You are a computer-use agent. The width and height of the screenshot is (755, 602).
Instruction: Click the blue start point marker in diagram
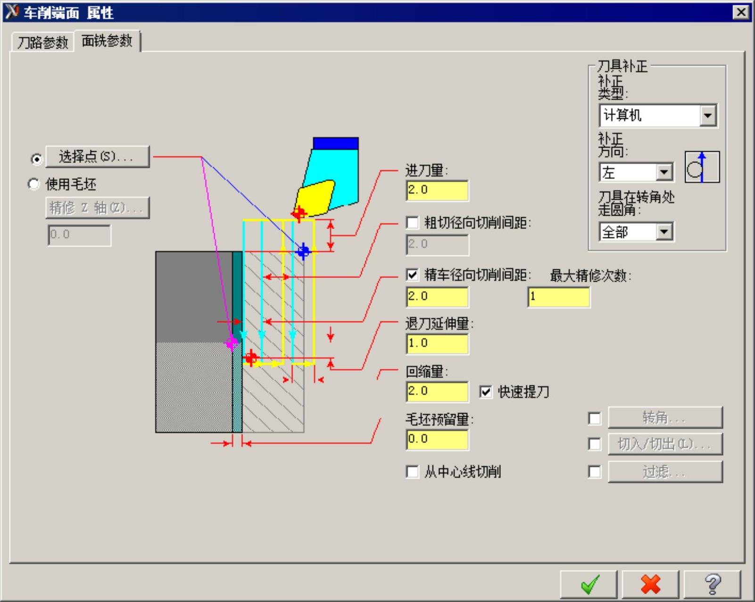(x=303, y=251)
